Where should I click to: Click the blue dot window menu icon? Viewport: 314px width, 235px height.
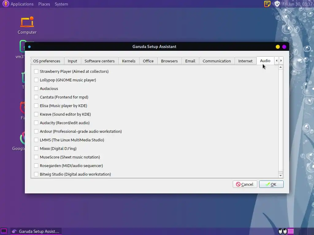[x=29, y=47]
